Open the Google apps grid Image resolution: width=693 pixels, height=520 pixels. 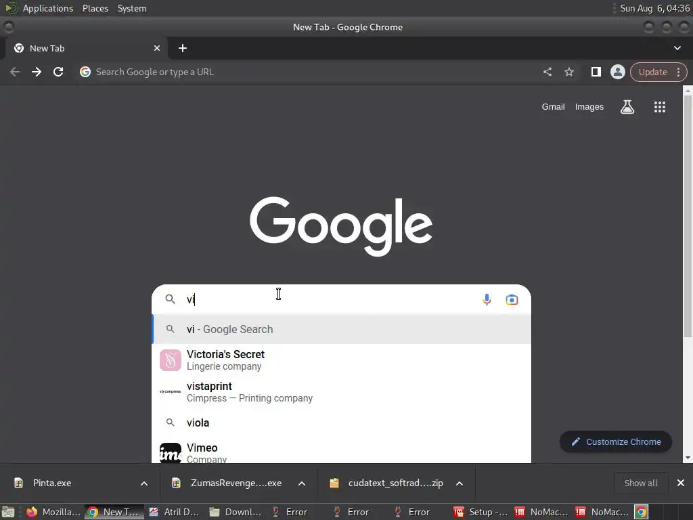[x=659, y=107]
